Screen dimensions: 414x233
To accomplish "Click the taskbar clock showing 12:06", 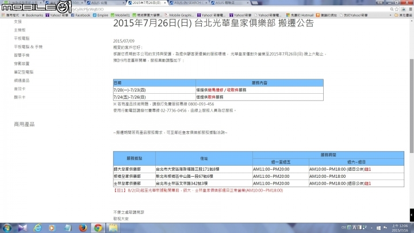I will click(400, 228).
